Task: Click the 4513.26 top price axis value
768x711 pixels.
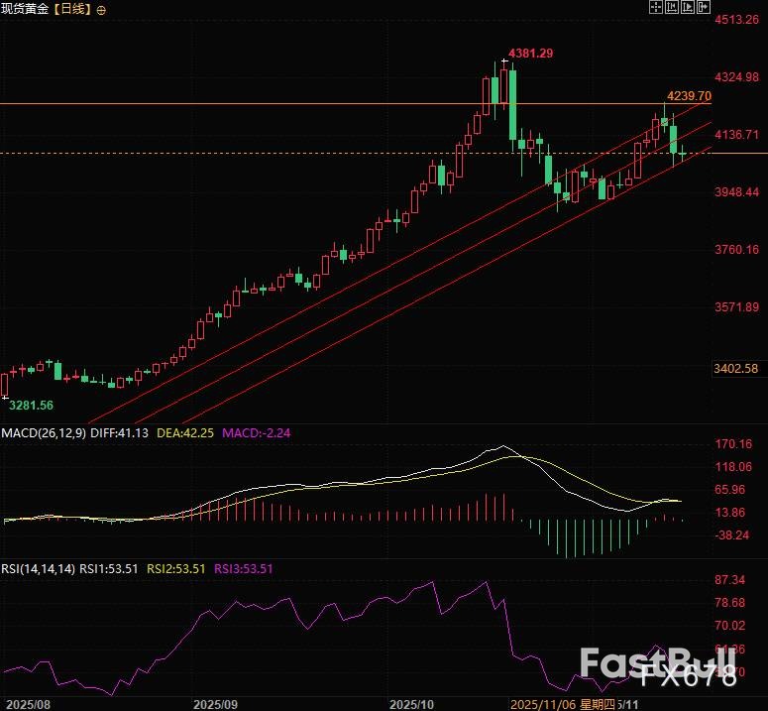Action: pyautogui.click(x=736, y=20)
